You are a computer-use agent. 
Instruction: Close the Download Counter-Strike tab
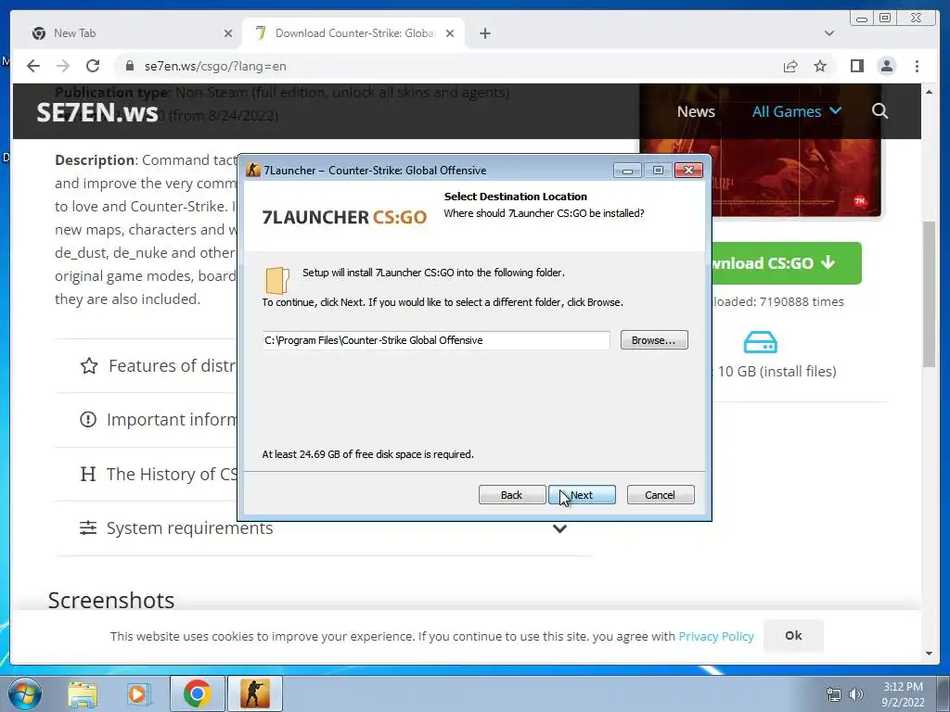tap(450, 33)
